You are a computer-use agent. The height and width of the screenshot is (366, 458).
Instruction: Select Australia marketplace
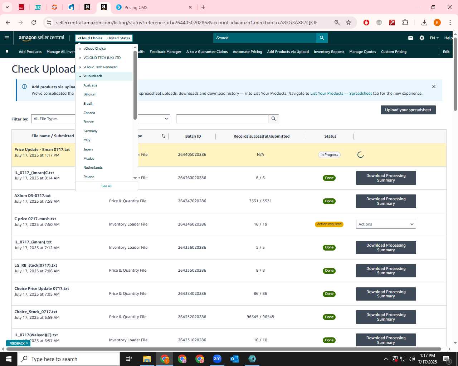(x=90, y=85)
